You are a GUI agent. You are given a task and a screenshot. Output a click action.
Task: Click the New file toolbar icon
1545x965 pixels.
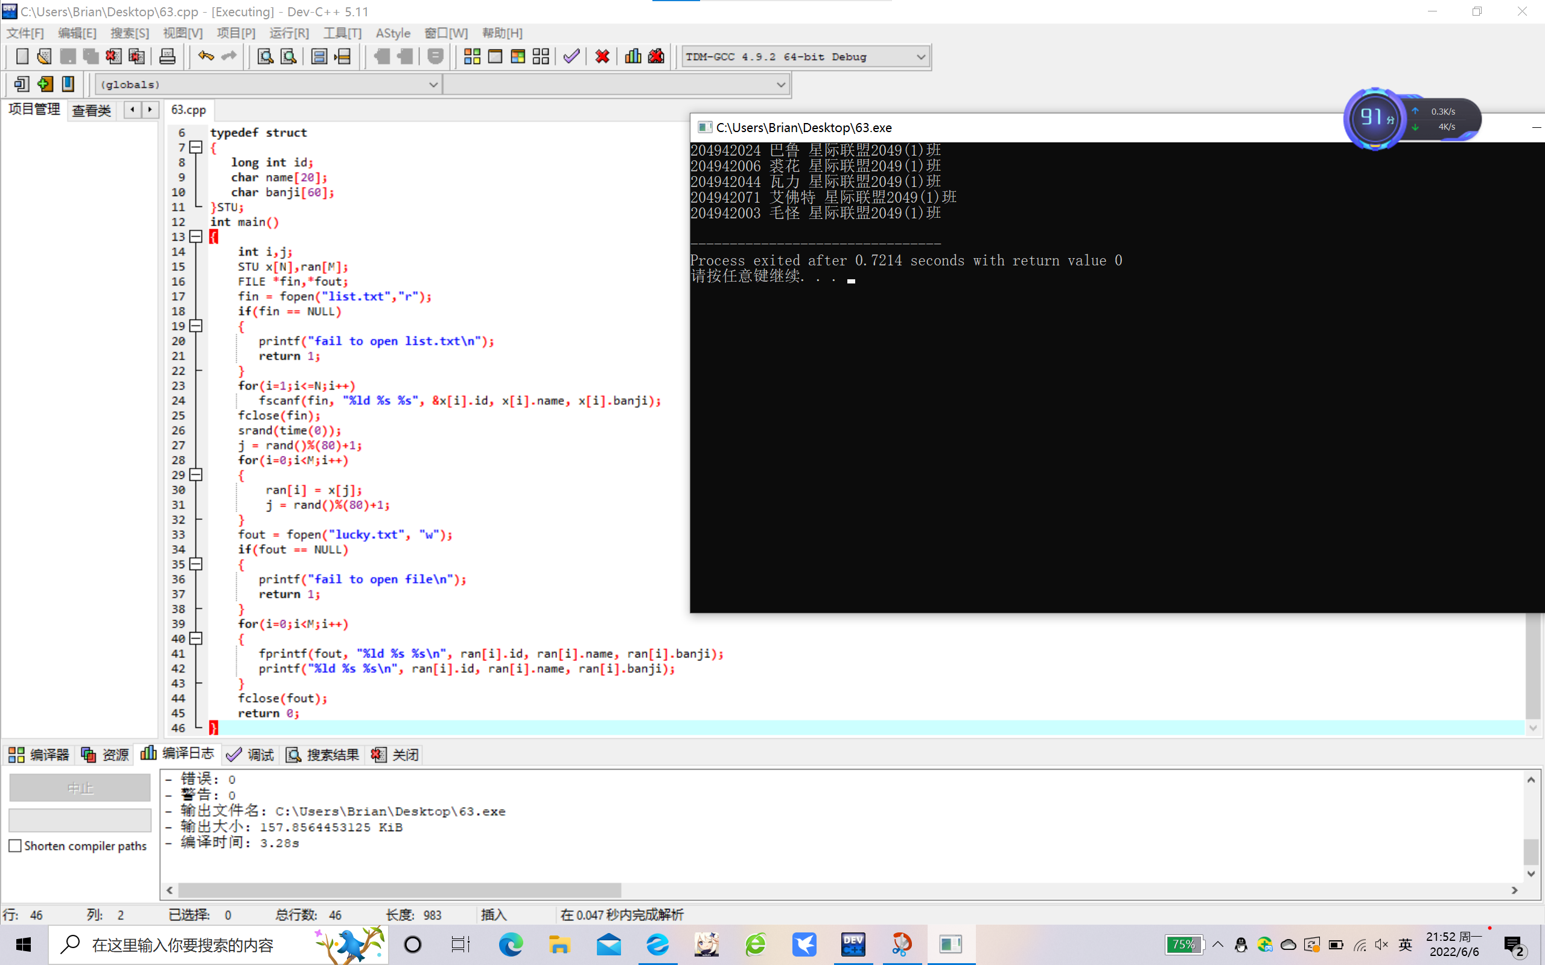click(22, 56)
